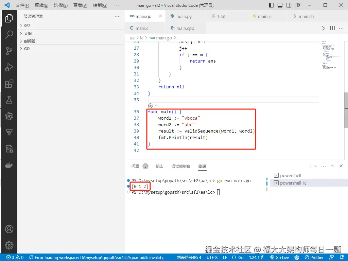This screenshot has width=348, height=261.
Task: Open the Extensions view
Action: 9,84
